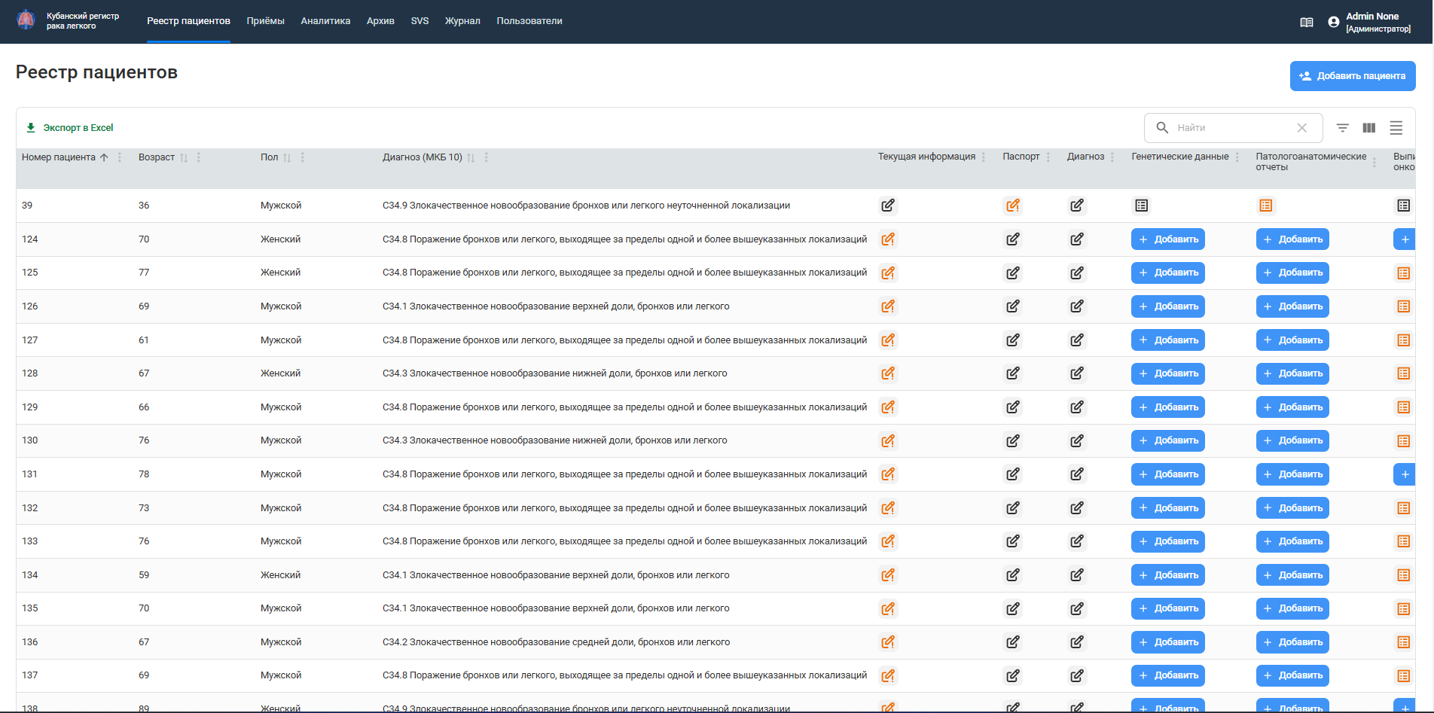Open Admin None user account menu
This screenshot has width=1434, height=713.
click(1369, 22)
